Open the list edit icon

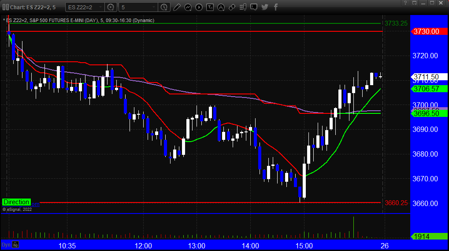click(243, 7)
